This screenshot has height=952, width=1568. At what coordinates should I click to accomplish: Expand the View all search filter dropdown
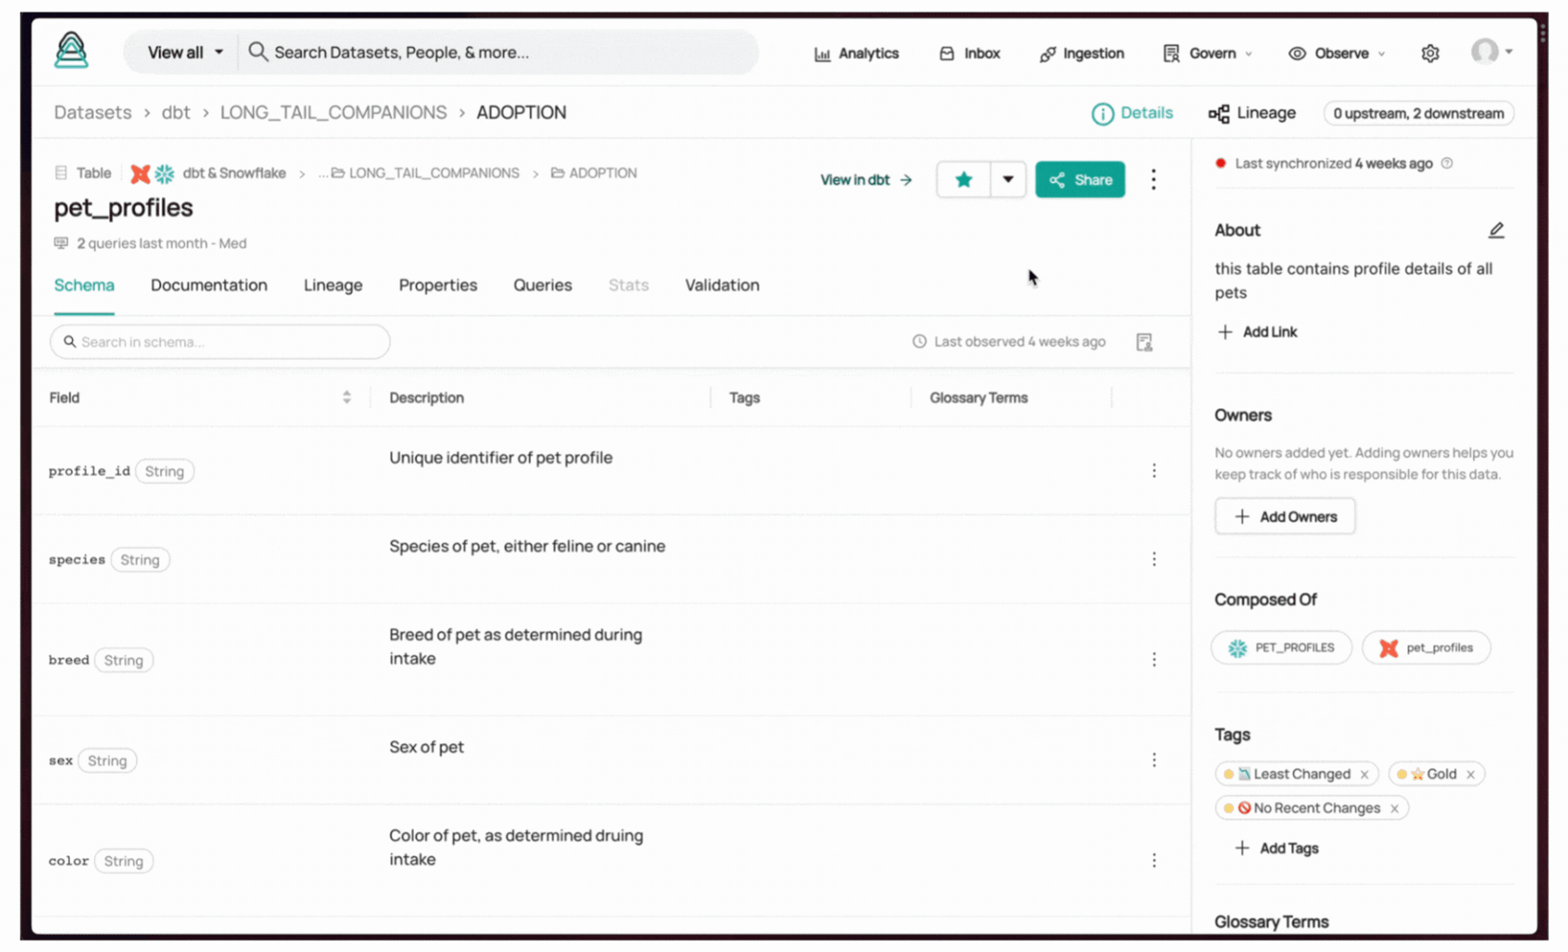[x=184, y=52]
